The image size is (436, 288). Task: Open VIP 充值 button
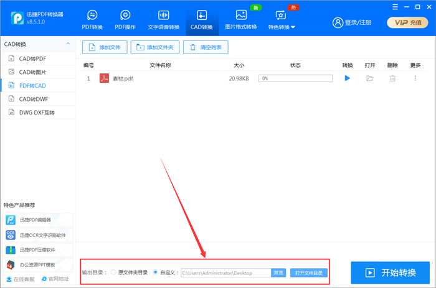pyautogui.click(x=407, y=22)
